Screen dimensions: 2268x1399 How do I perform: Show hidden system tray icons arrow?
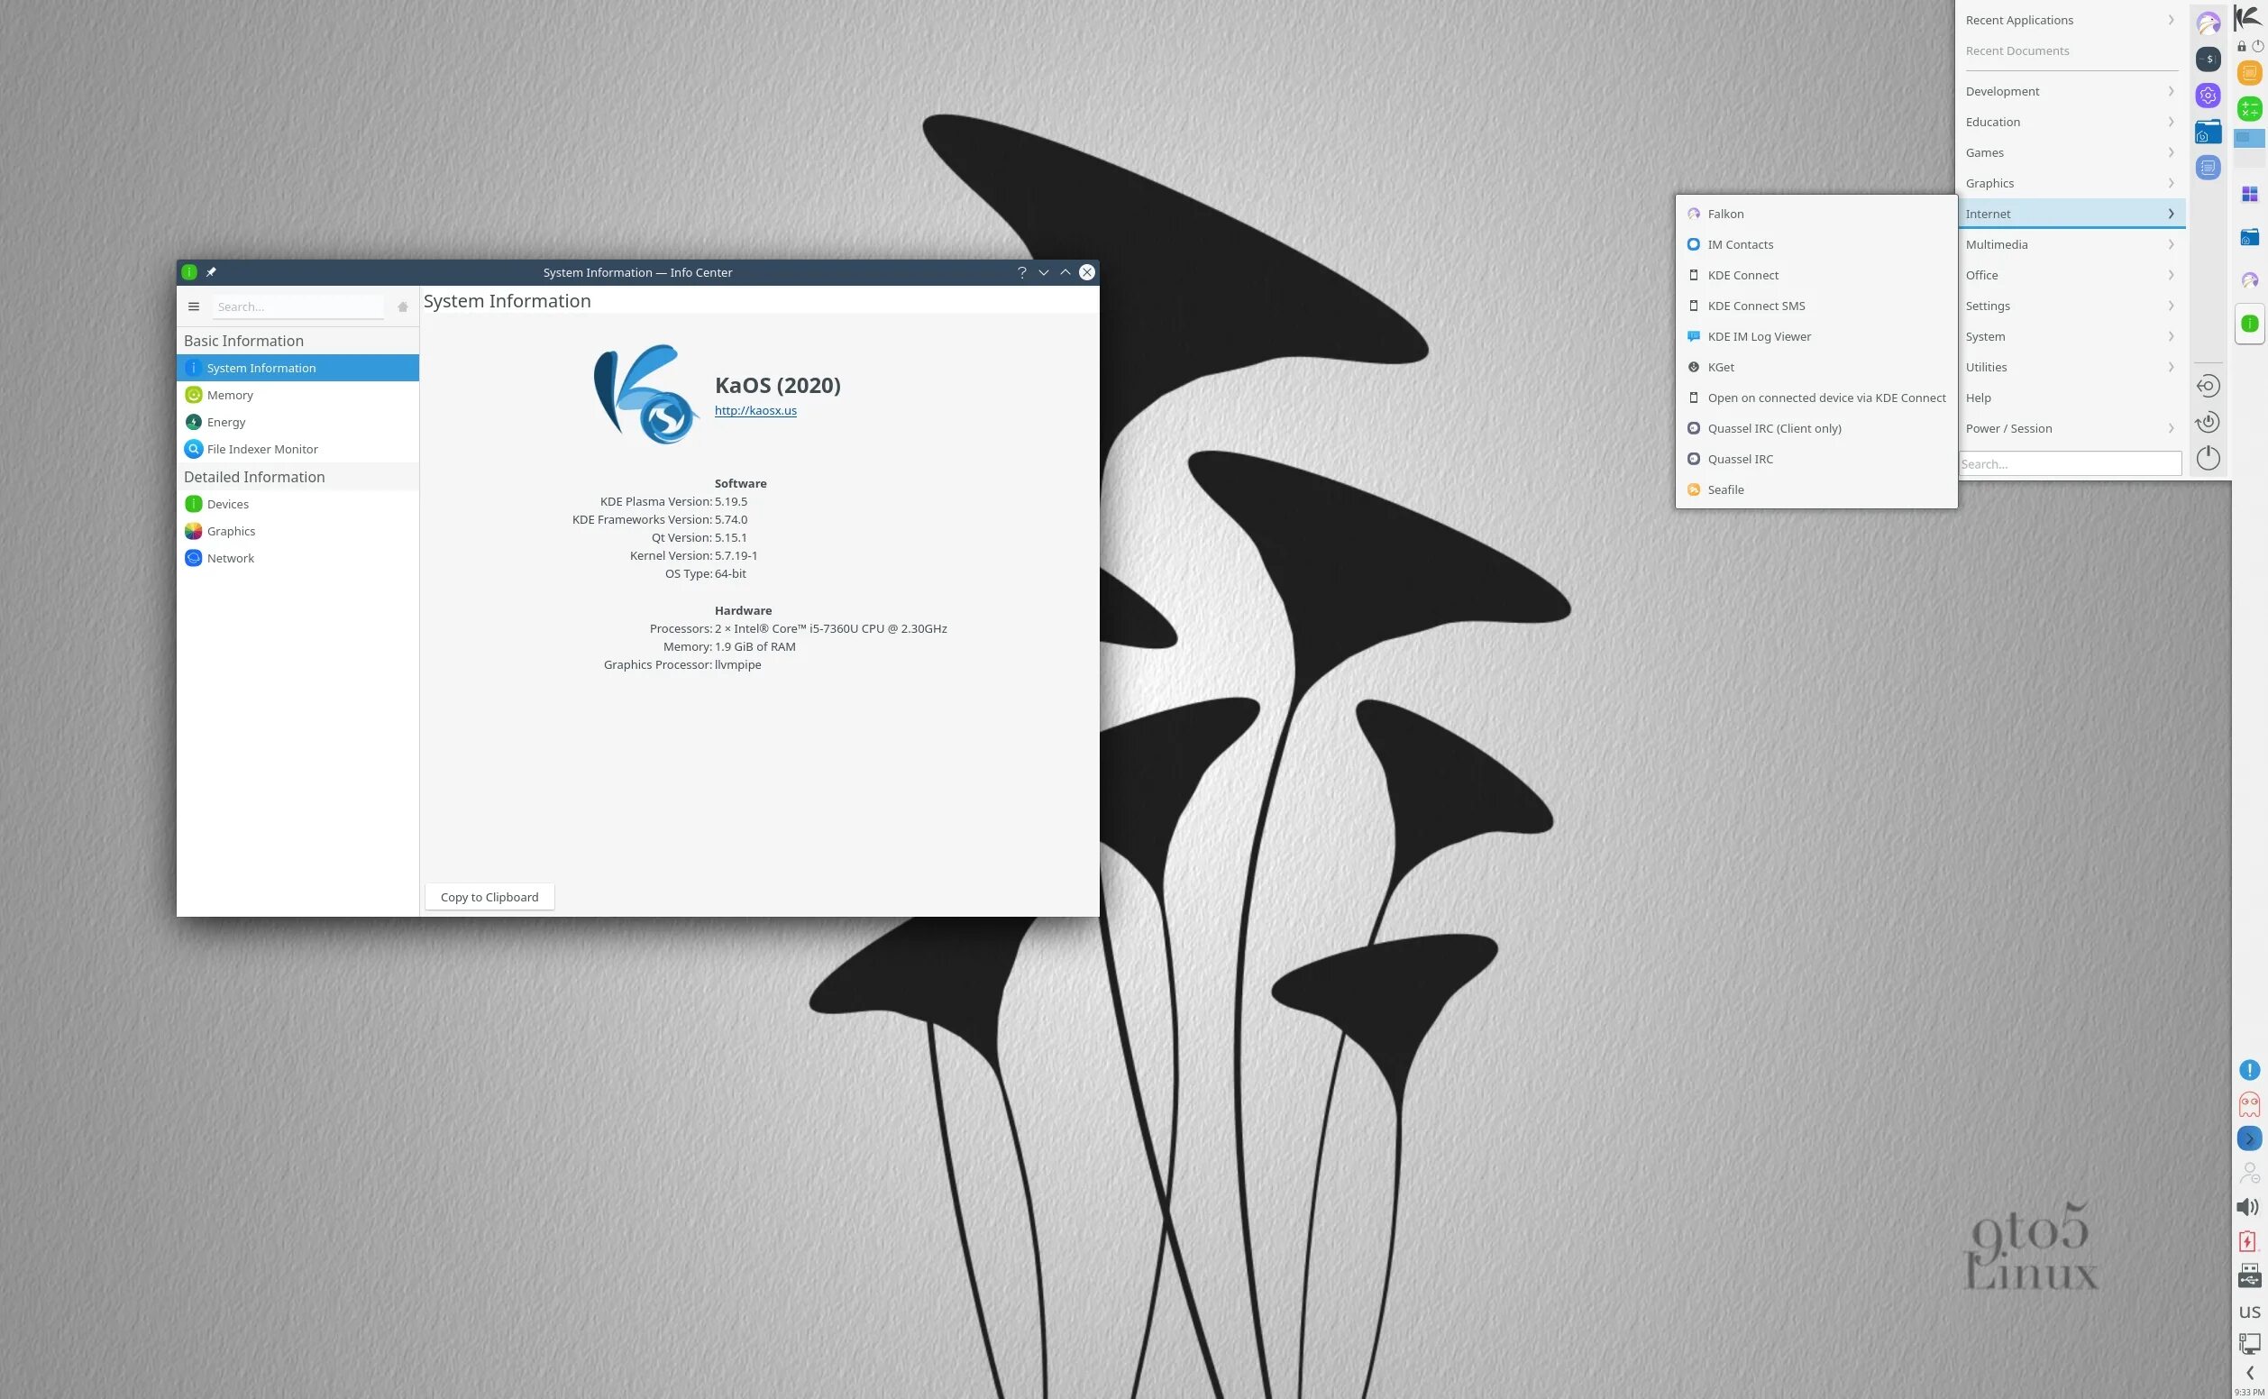click(2249, 1373)
